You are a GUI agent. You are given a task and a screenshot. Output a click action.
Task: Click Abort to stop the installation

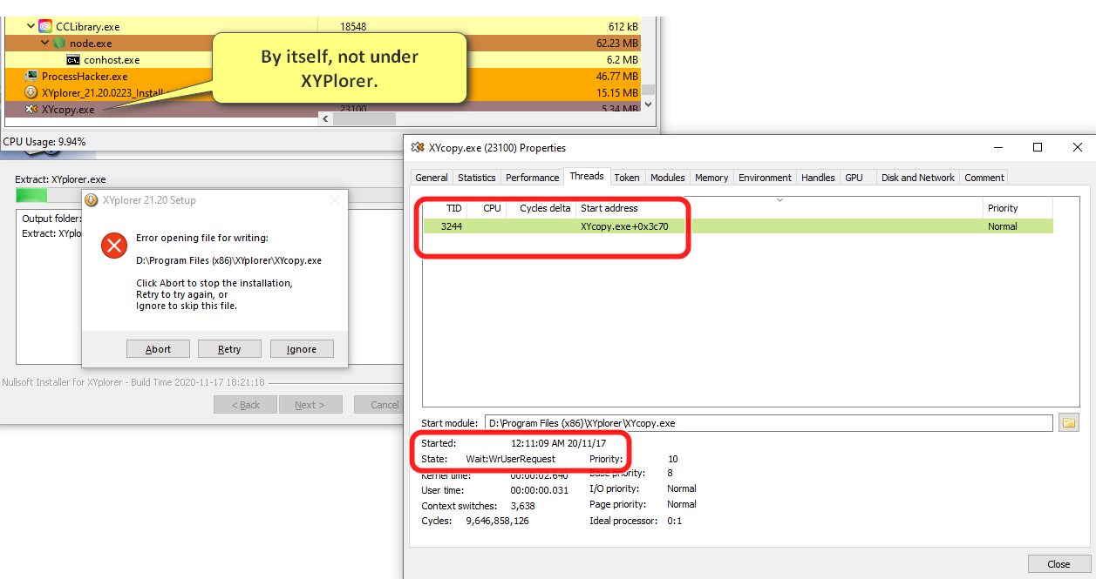[158, 349]
